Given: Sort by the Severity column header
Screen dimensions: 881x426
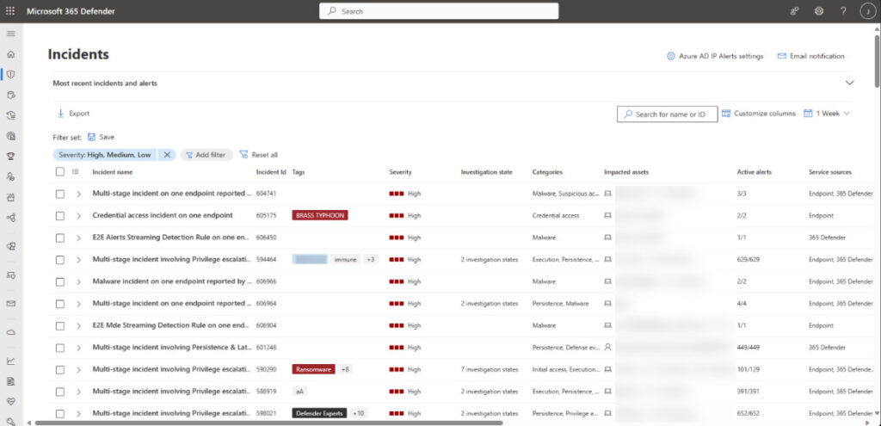Looking at the screenshot, I should 400,172.
